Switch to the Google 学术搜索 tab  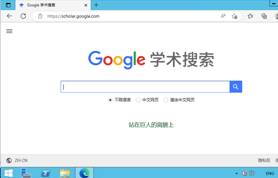tap(53, 5)
